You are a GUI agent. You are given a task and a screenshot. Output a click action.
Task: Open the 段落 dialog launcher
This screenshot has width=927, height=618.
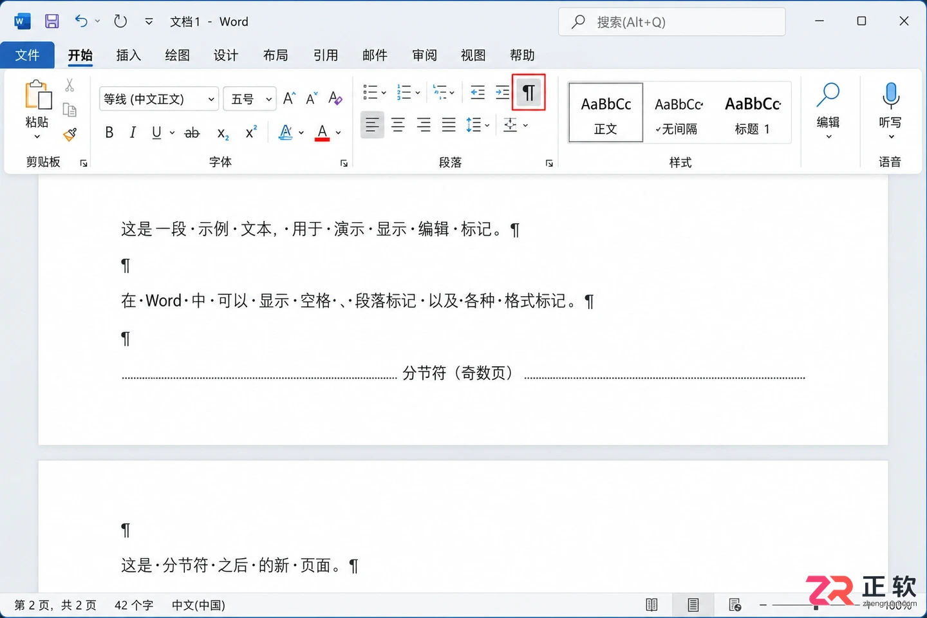coord(549,164)
